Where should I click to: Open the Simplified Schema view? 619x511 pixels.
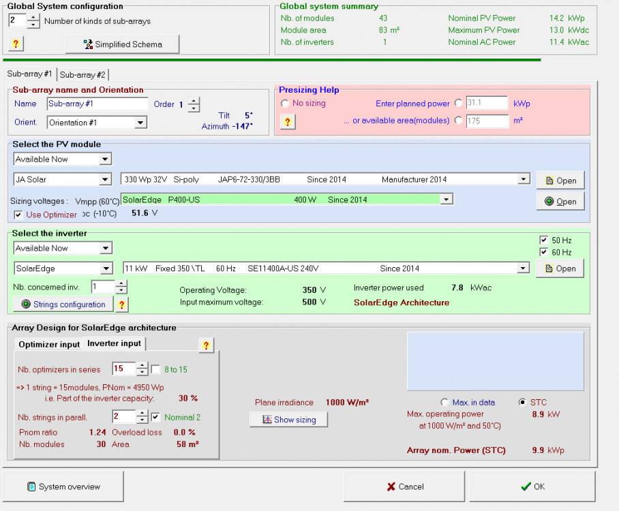click(123, 44)
